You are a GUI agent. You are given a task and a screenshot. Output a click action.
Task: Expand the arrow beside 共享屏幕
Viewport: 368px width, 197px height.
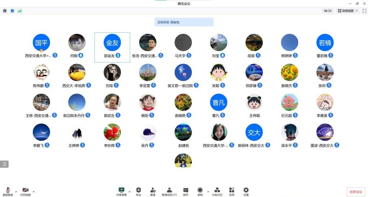click(x=129, y=191)
